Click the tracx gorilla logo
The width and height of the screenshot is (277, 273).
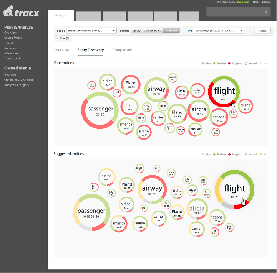point(22,11)
